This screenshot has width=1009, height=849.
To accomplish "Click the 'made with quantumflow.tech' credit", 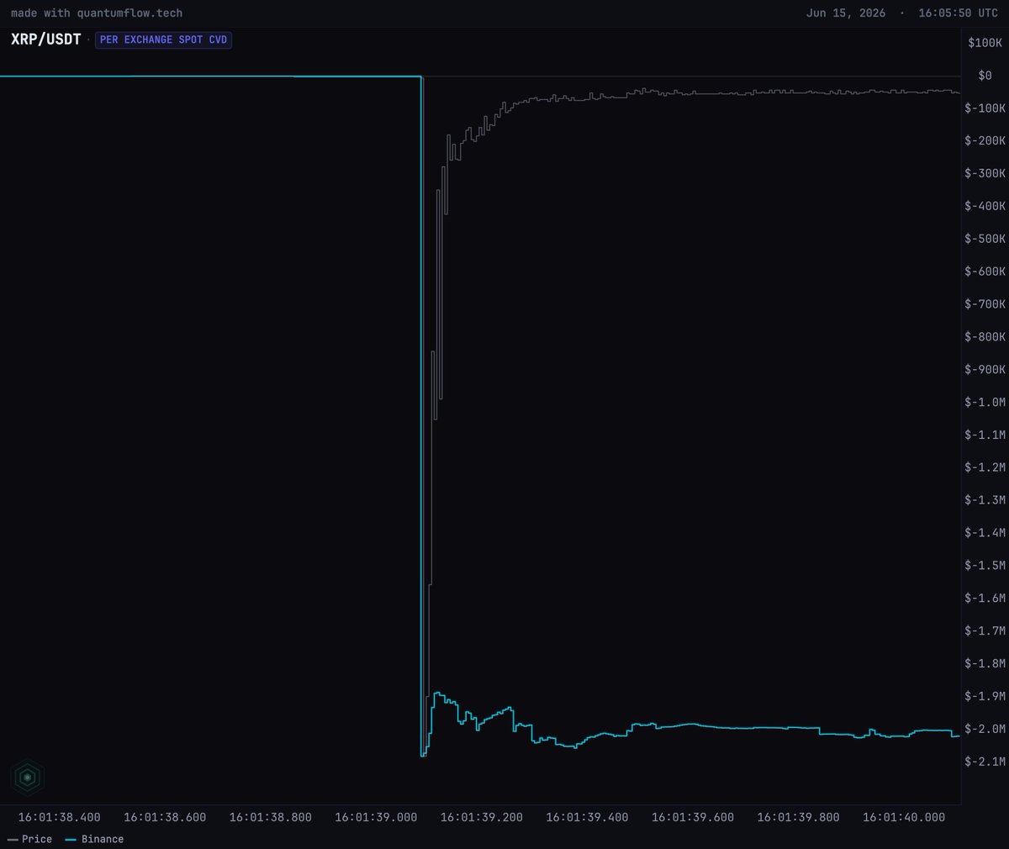I will [x=97, y=13].
